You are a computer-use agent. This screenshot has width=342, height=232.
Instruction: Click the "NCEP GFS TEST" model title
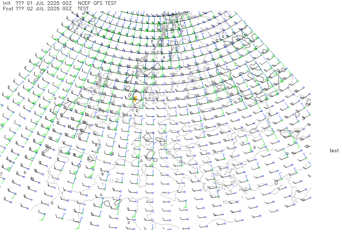click(97, 3)
